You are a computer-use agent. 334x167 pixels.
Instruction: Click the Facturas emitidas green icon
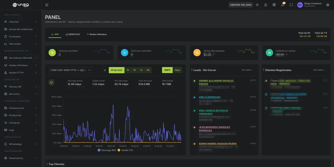point(52,52)
